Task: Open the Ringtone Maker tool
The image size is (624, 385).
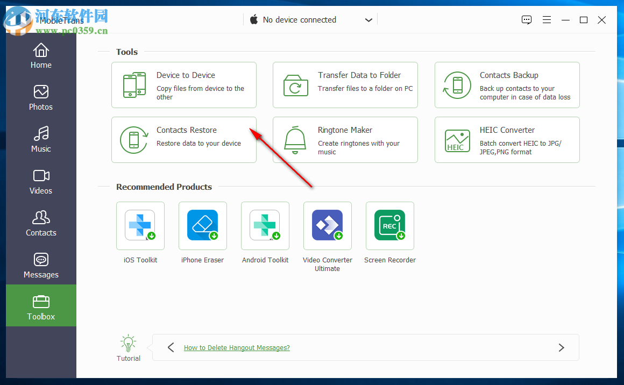Action: click(x=345, y=140)
